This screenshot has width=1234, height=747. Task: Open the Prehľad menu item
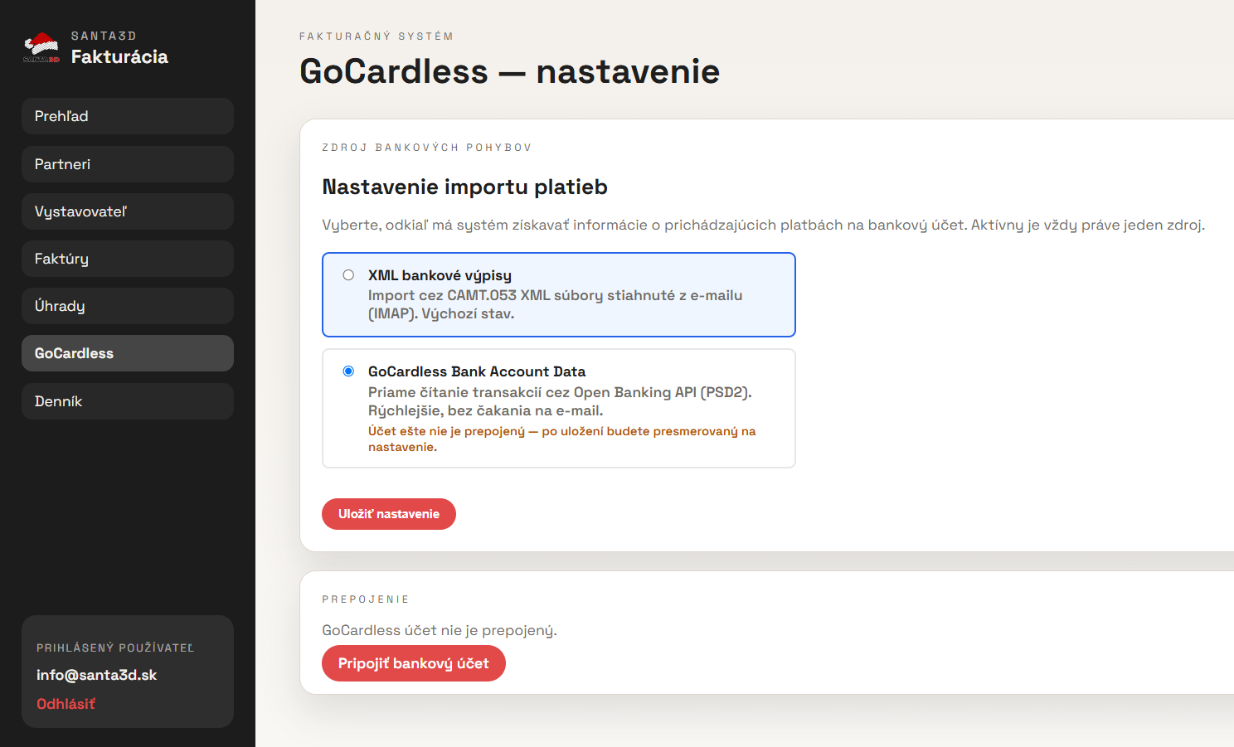coord(128,116)
